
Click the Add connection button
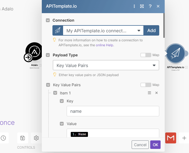[151, 30]
